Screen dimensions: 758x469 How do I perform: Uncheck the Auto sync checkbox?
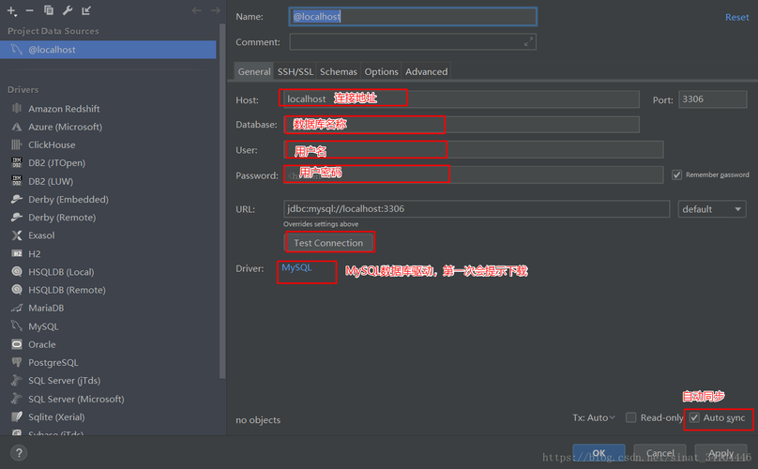(x=694, y=417)
